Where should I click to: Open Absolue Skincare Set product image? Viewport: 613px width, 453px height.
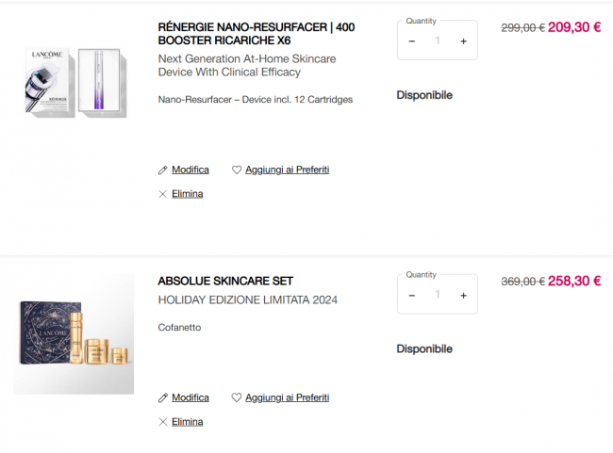tap(74, 335)
